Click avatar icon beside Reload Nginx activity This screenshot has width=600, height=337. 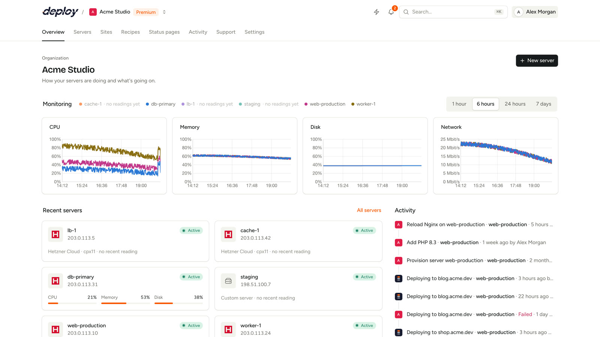[399, 225]
